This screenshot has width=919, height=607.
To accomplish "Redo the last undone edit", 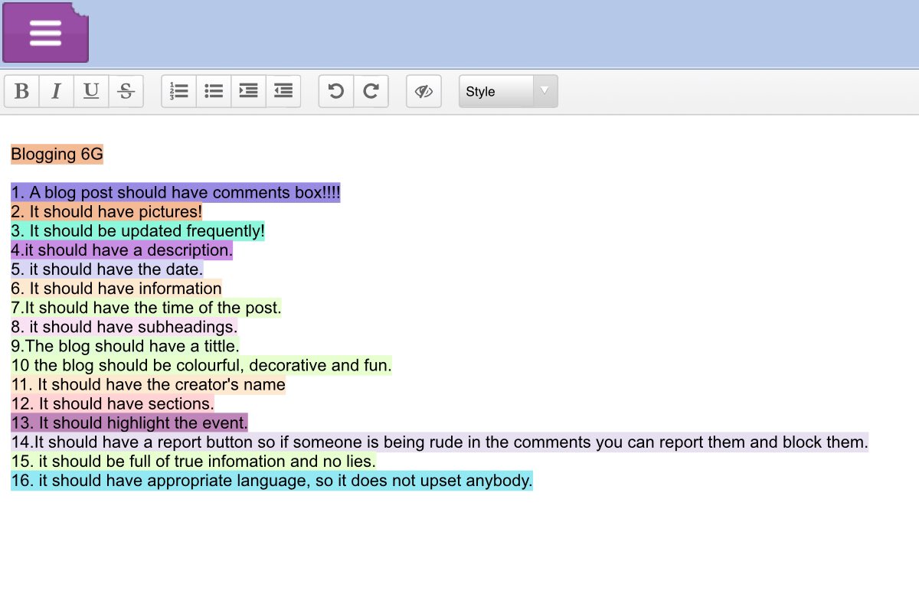I will (371, 91).
